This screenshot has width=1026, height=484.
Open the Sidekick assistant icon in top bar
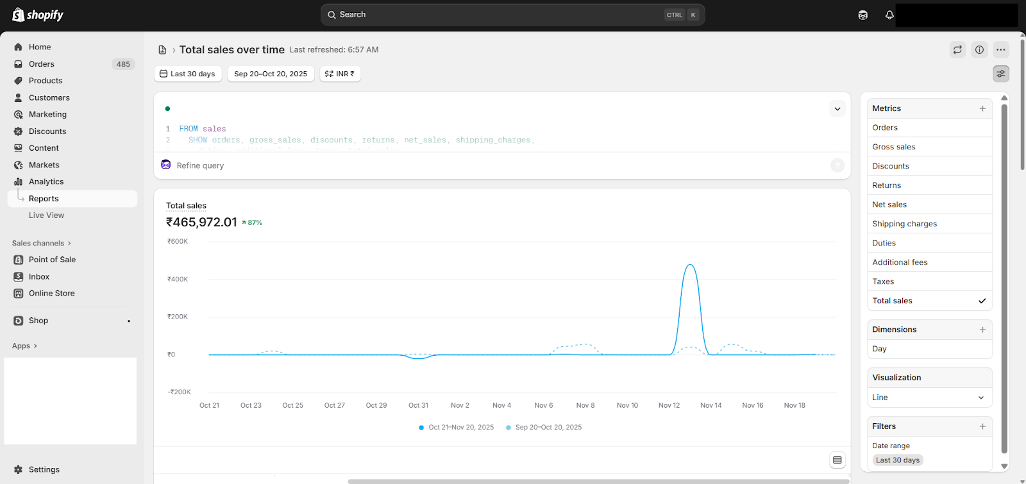coord(863,15)
